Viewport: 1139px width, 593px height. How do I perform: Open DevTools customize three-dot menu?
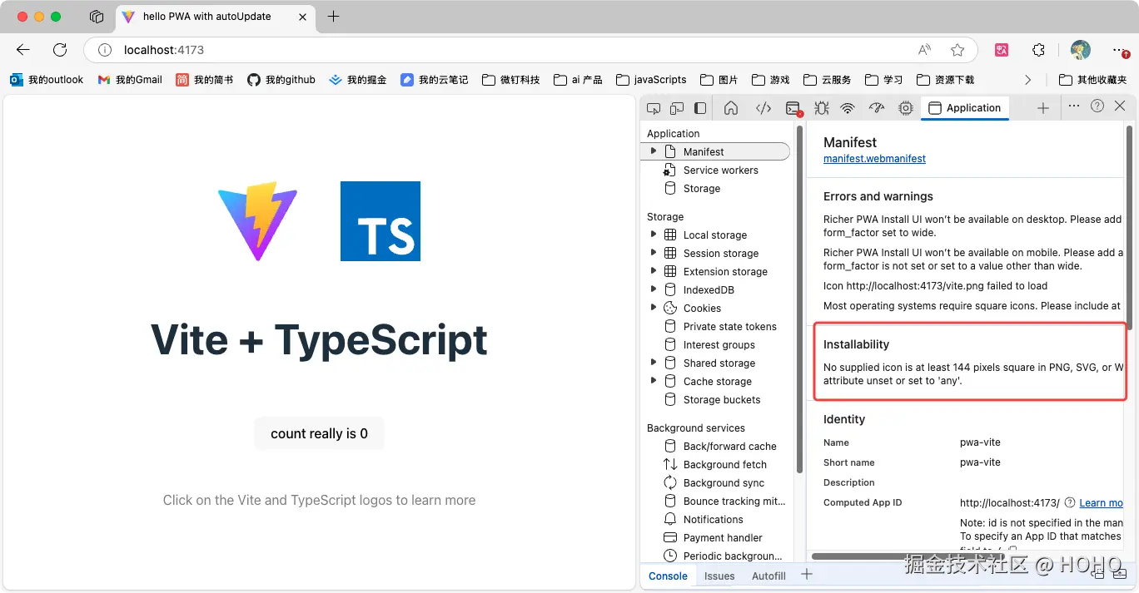[x=1074, y=106]
